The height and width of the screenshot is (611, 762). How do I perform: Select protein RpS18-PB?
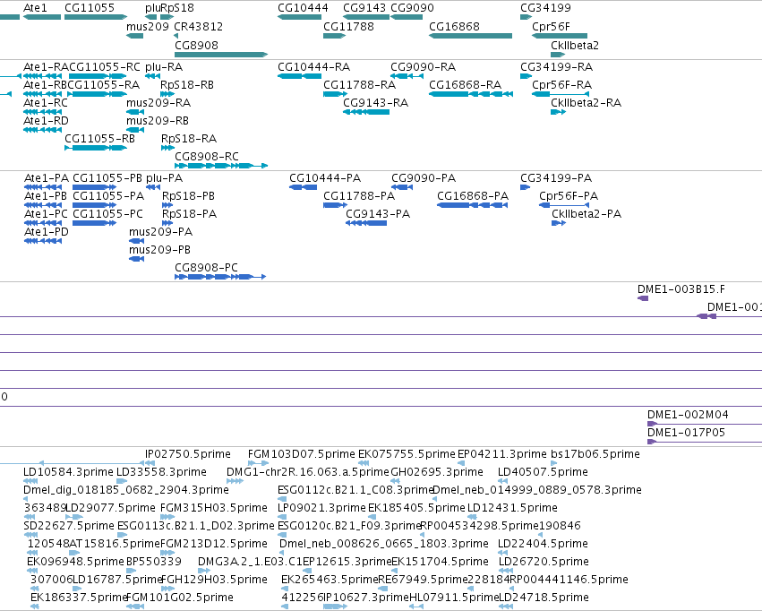(x=167, y=205)
